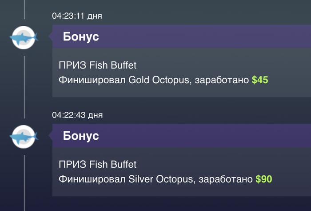Click the timeline line above the first shark avatar
The image size is (311, 211).
point(24,9)
